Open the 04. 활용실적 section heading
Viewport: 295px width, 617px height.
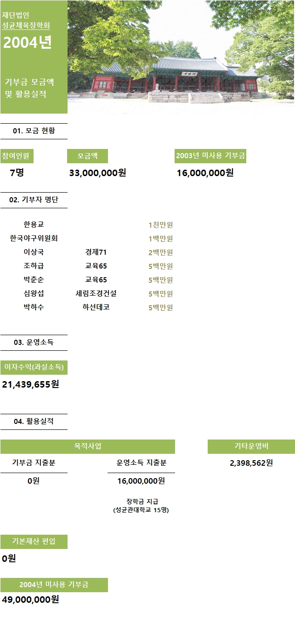point(34,422)
